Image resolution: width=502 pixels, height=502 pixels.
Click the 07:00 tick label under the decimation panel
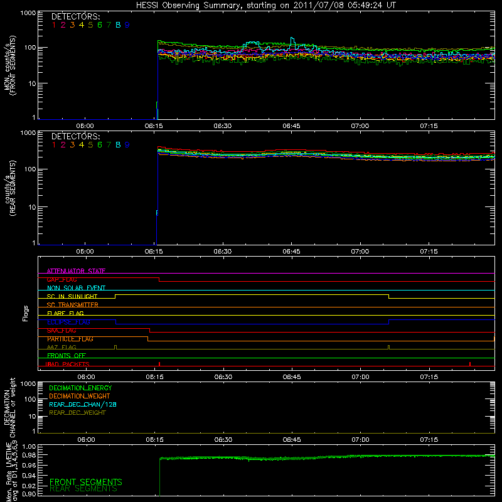(x=360, y=440)
